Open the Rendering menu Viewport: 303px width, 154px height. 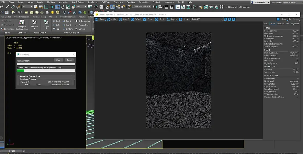[x=93, y=2]
